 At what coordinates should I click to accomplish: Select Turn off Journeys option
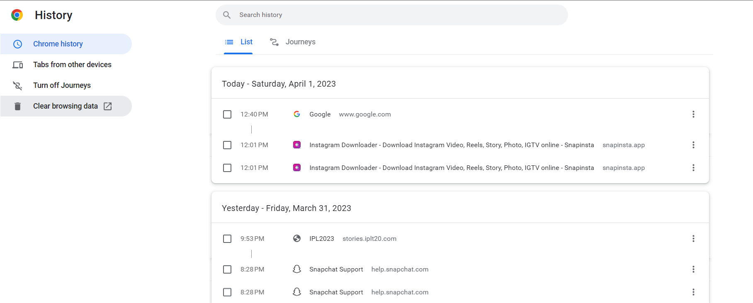pos(66,85)
